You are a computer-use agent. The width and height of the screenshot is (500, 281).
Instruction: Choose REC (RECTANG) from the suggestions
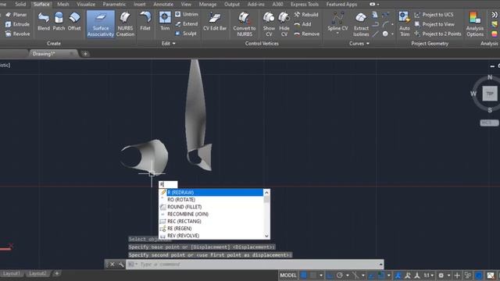coord(211,222)
